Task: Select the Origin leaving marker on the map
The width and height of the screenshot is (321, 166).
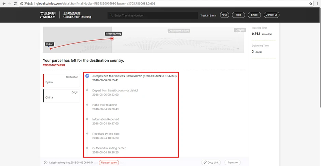Action: click(x=113, y=34)
